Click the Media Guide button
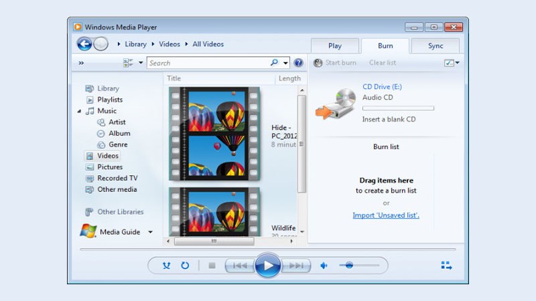 pyautogui.click(x=120, y=232)
